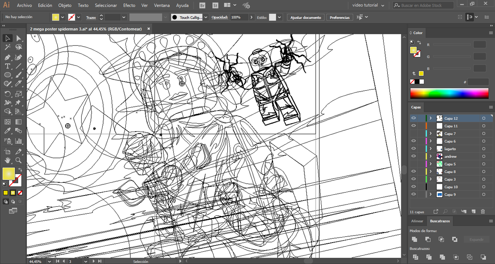Select the Eyedropper tool
The height and width of the screenshot is (264, 495).
[7, 131]
